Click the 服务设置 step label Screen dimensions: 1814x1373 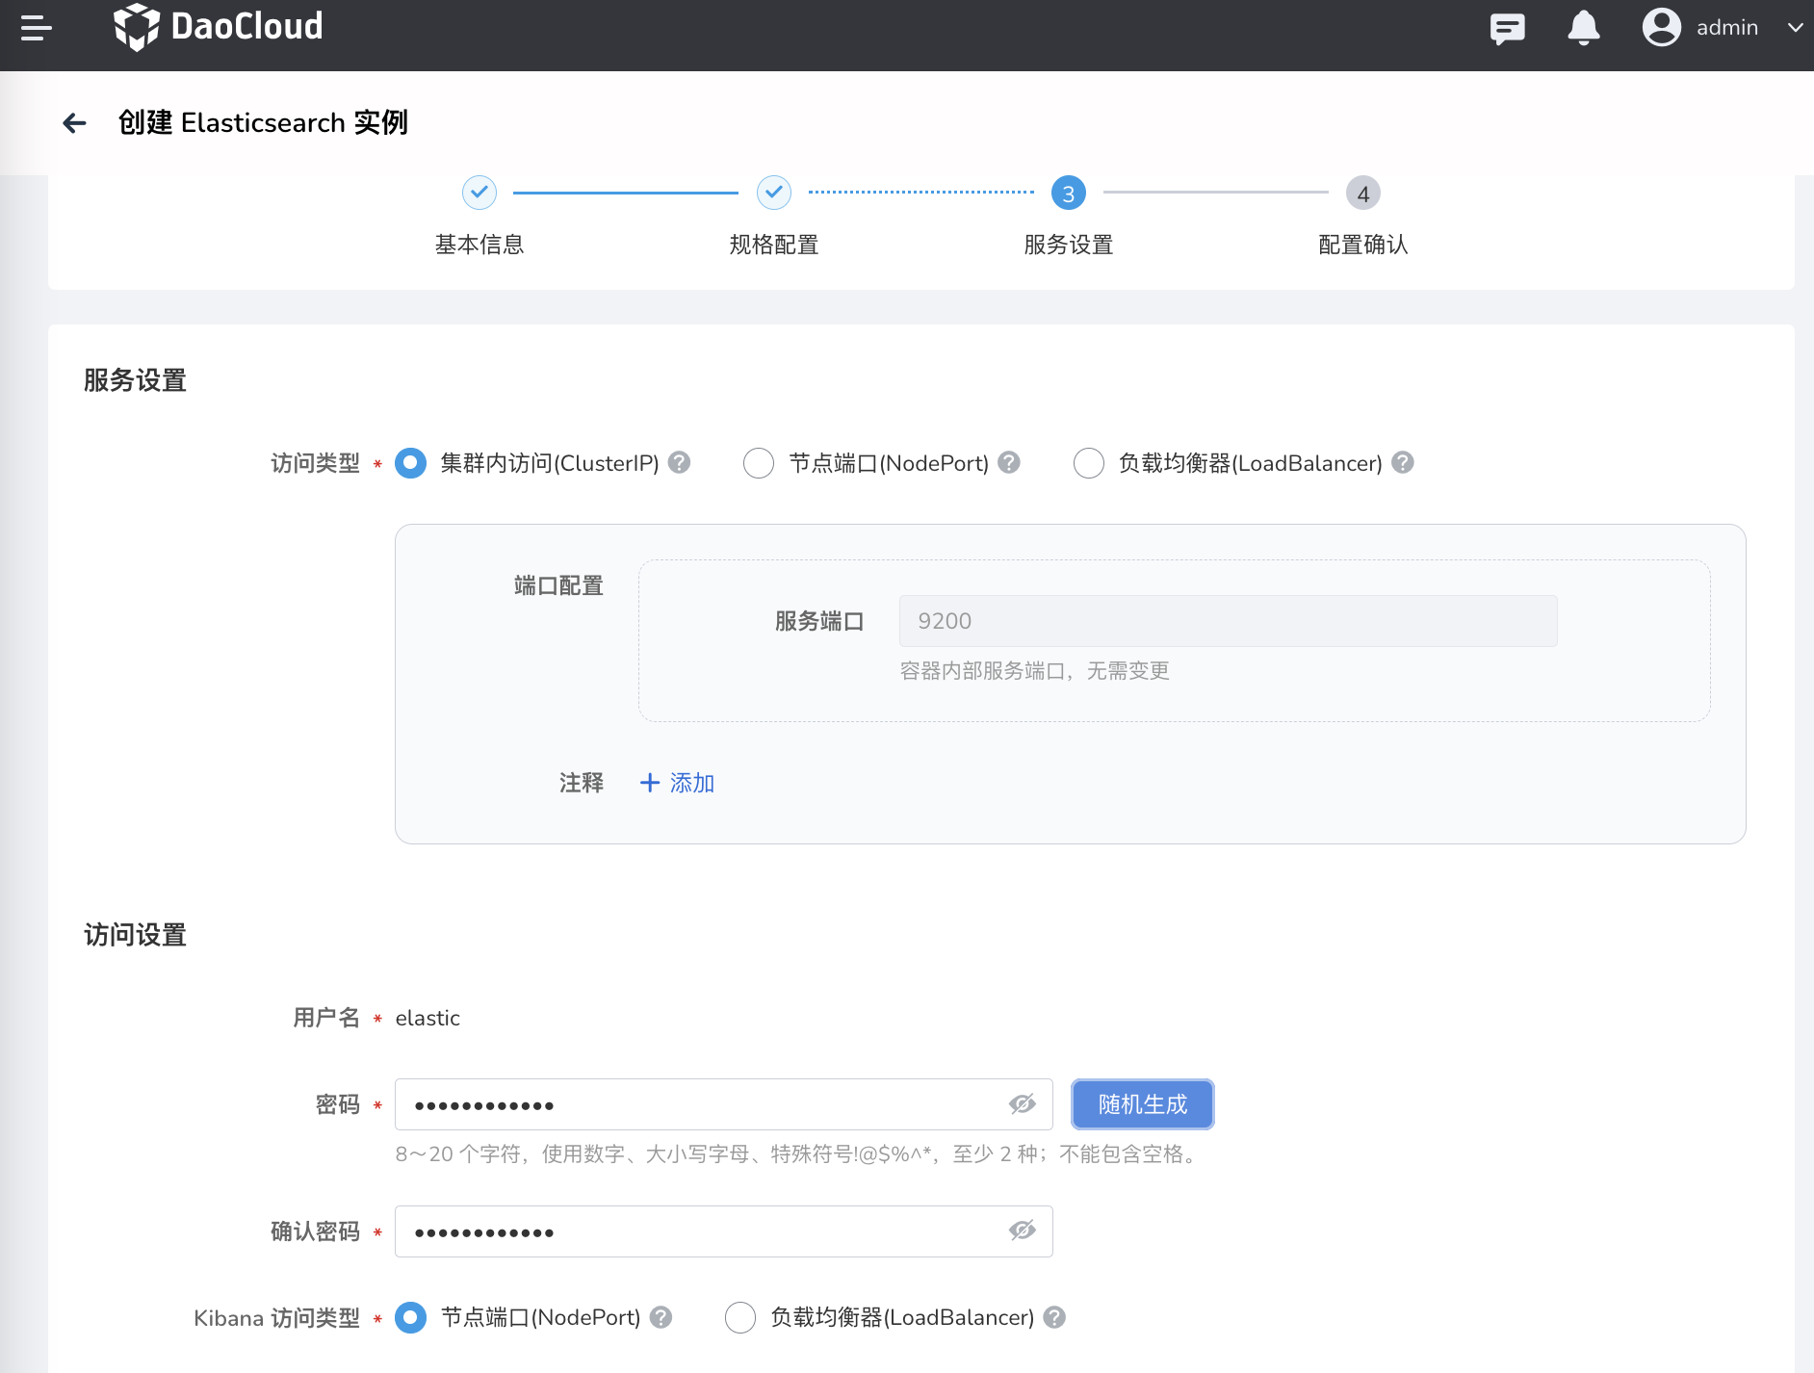coord(1069,245)
